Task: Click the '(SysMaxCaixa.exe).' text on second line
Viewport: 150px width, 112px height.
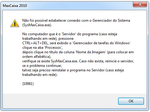Action: (x=37, y=25)
